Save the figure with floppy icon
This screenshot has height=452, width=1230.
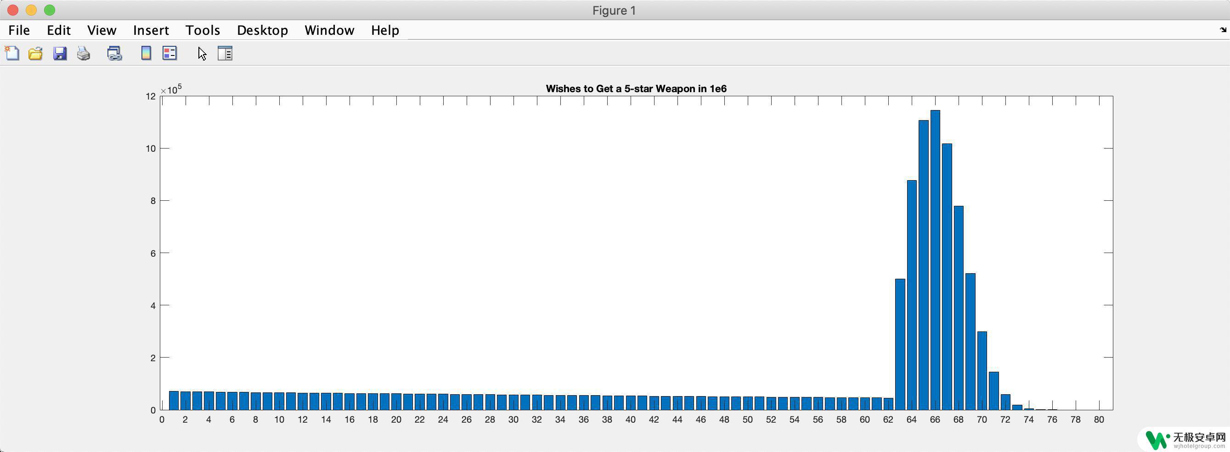60,53
